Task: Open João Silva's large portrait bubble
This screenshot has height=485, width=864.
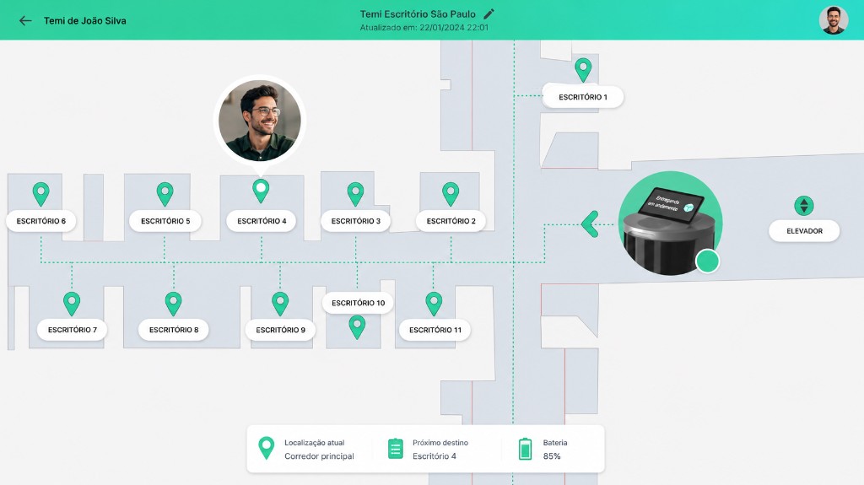Action: 260,121
